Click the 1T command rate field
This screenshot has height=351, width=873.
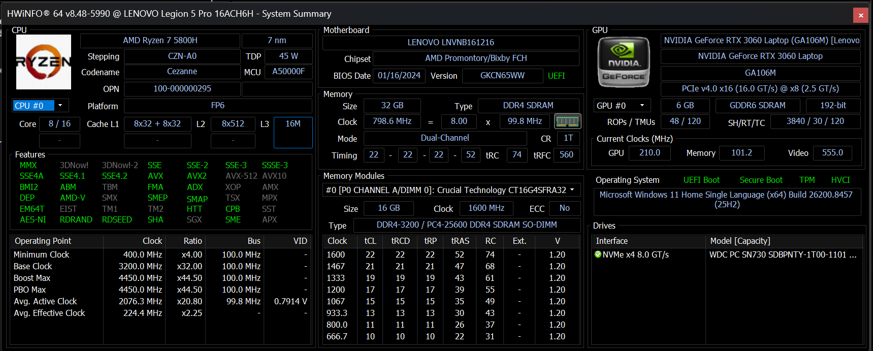click(x=568, y=138)
